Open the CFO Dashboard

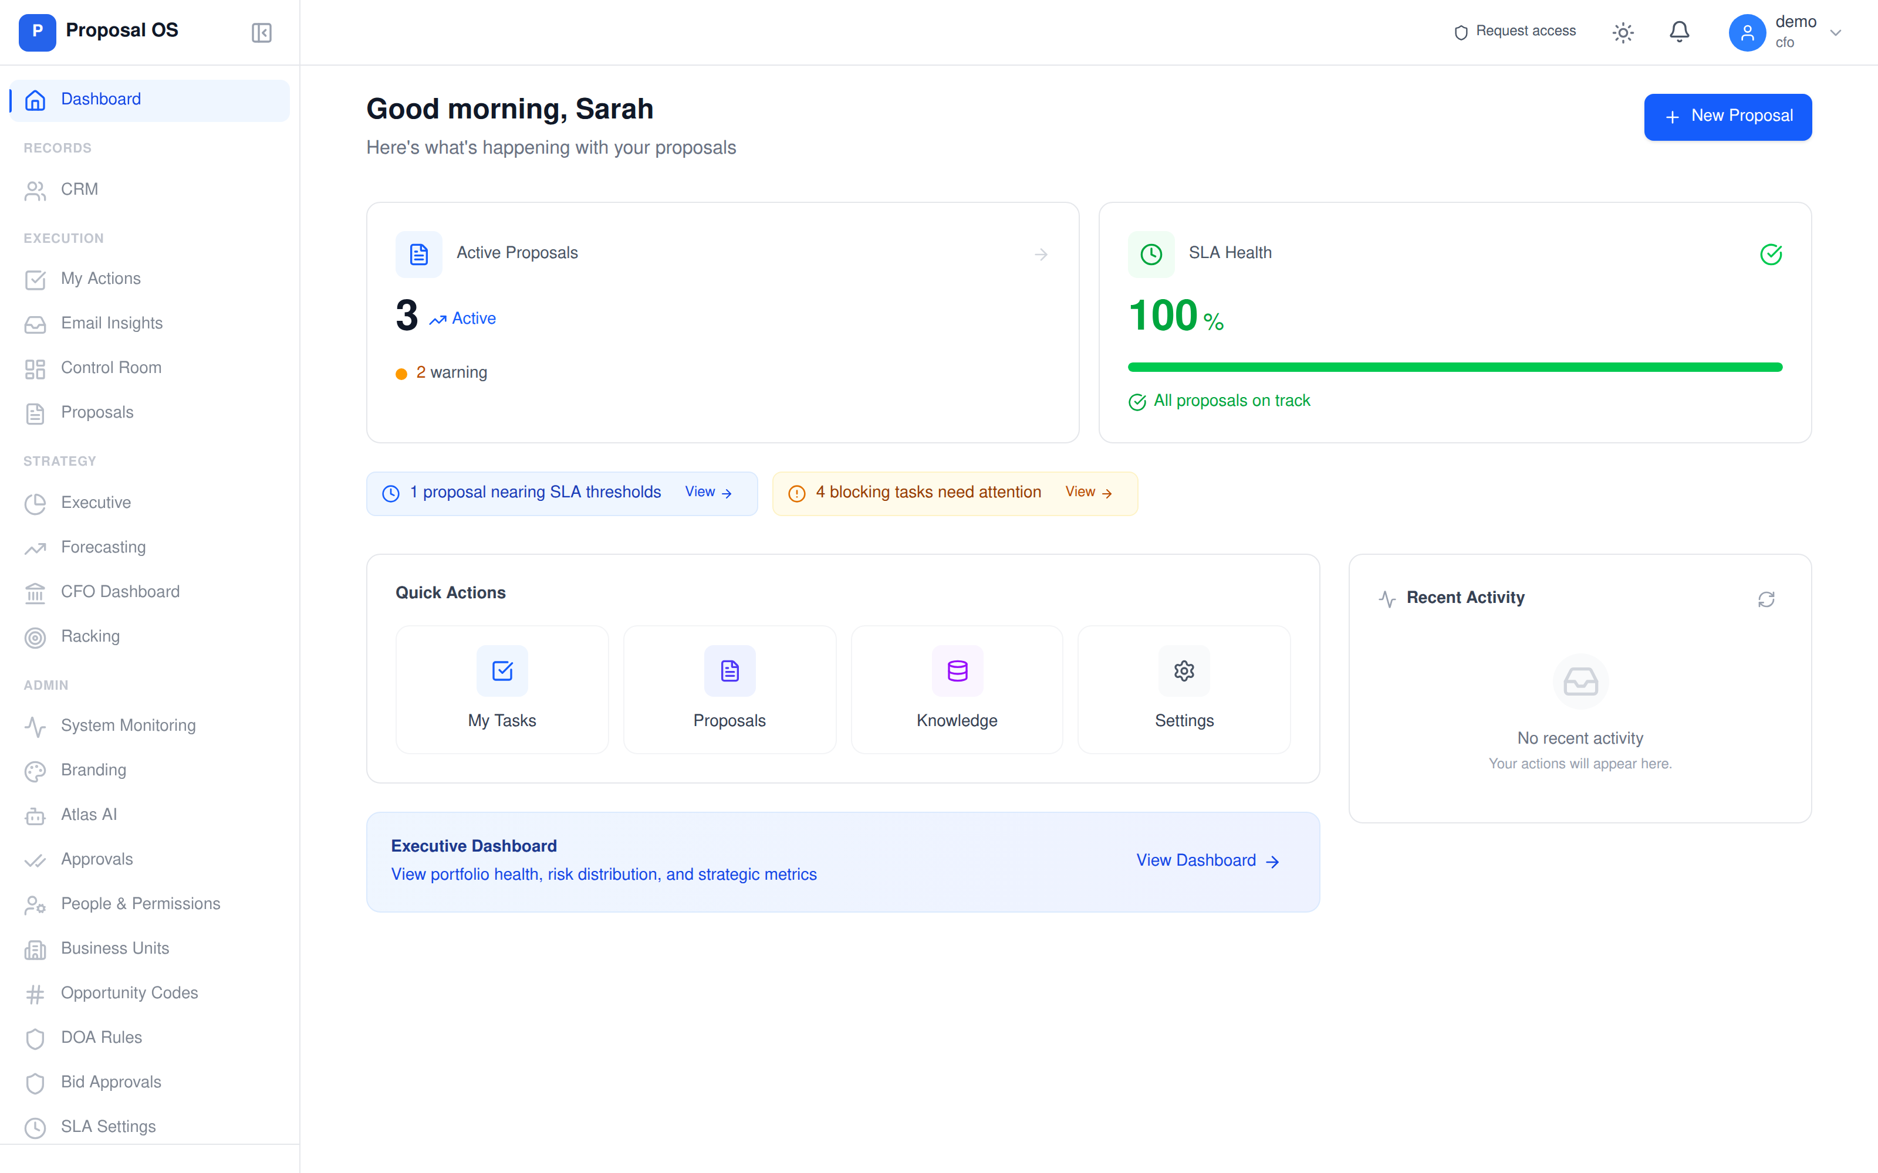[x=120, y=591]
